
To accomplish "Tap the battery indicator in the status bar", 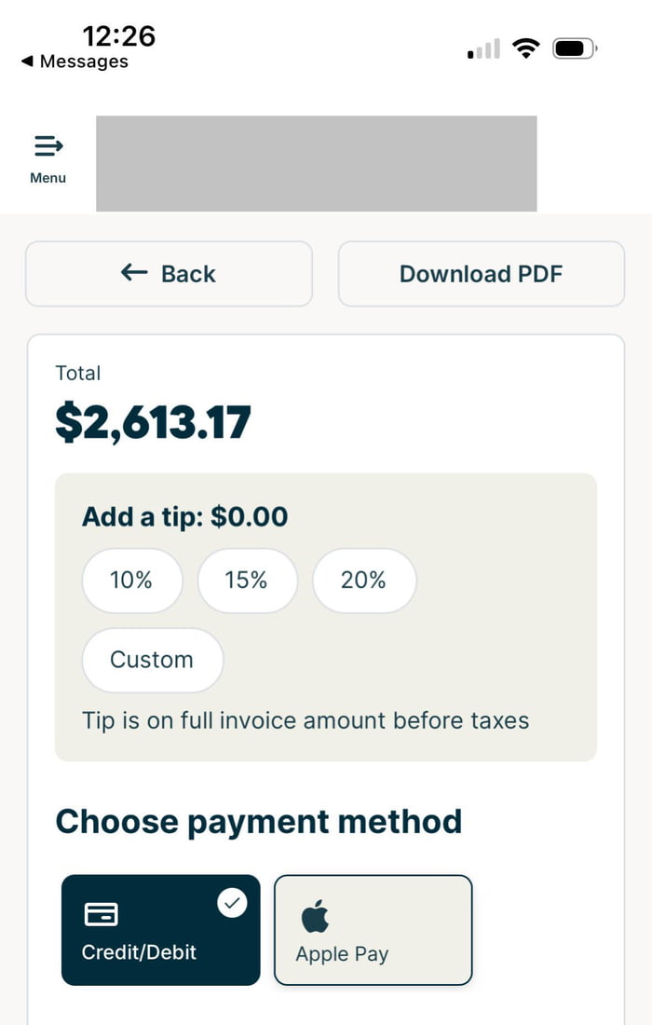I will point(571,48).
